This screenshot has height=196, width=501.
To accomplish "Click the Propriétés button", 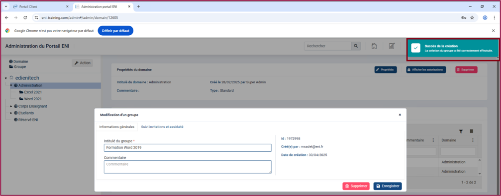I will coord(386,69).
